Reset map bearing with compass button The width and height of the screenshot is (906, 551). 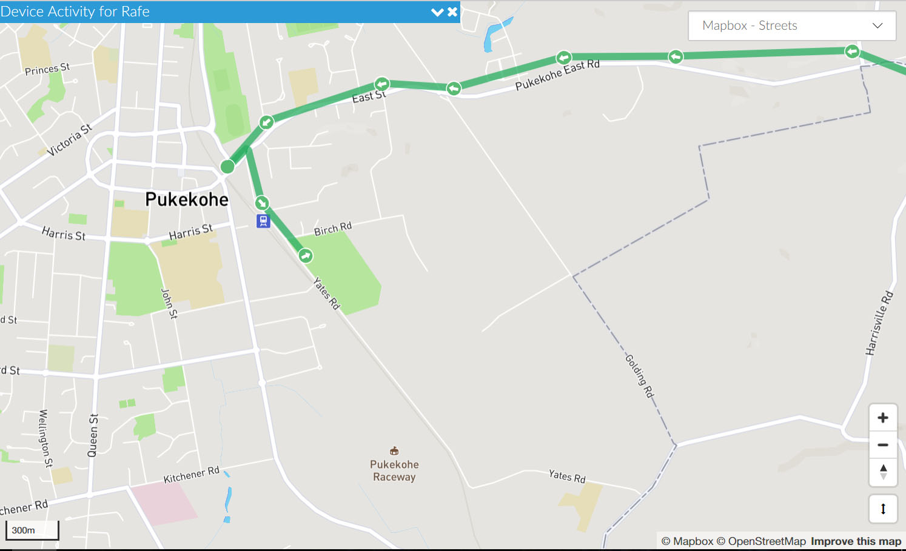tap(883, 472)
